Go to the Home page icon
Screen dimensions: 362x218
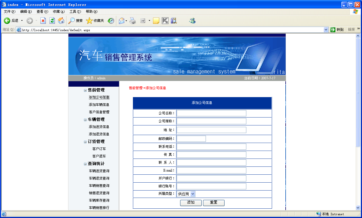(61, 21)
